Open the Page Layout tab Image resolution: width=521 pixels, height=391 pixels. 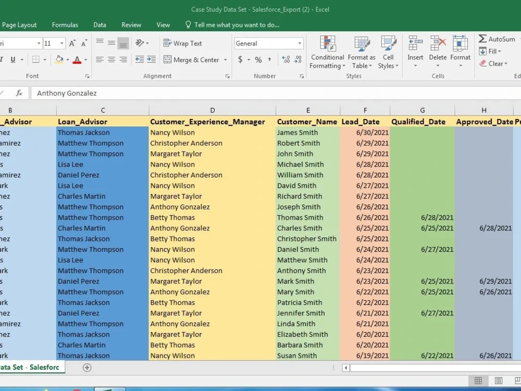pos(19,25)
